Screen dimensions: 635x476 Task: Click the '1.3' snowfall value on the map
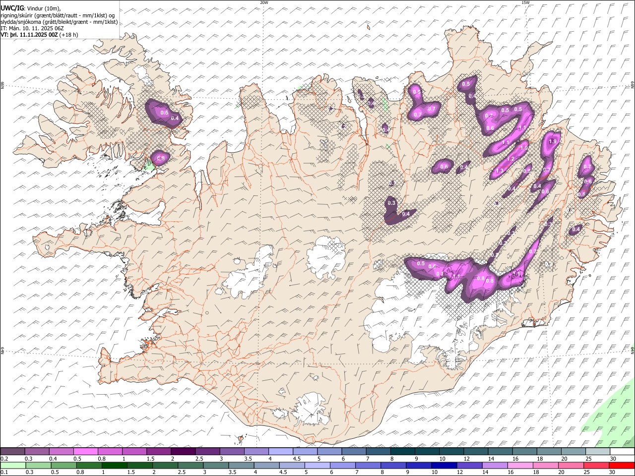(500, 171)
